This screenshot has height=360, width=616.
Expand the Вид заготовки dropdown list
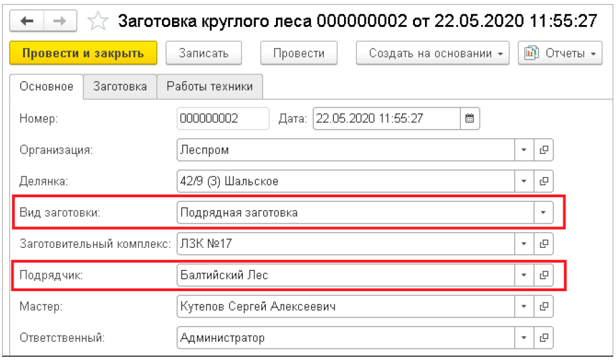(543, 212)
